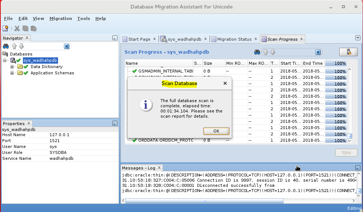Screen dimensions: 363x212
Task: Expand the Data Dictionary node
Action: (x=12, y=67)
